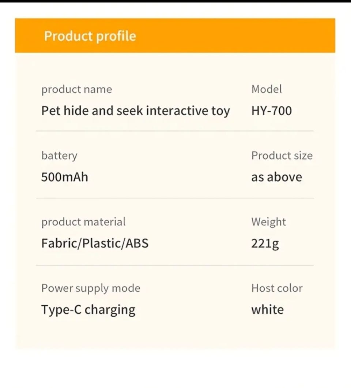Click the "Model" label
Screen dimensions: 351x388
(x=267, y=89)
